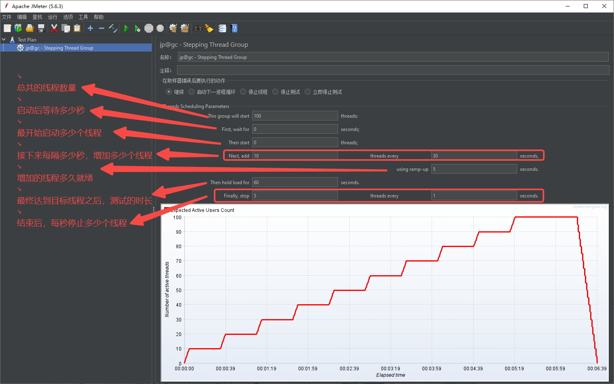
Task: Select 停止线程 radio option
Action: (243, 92)
